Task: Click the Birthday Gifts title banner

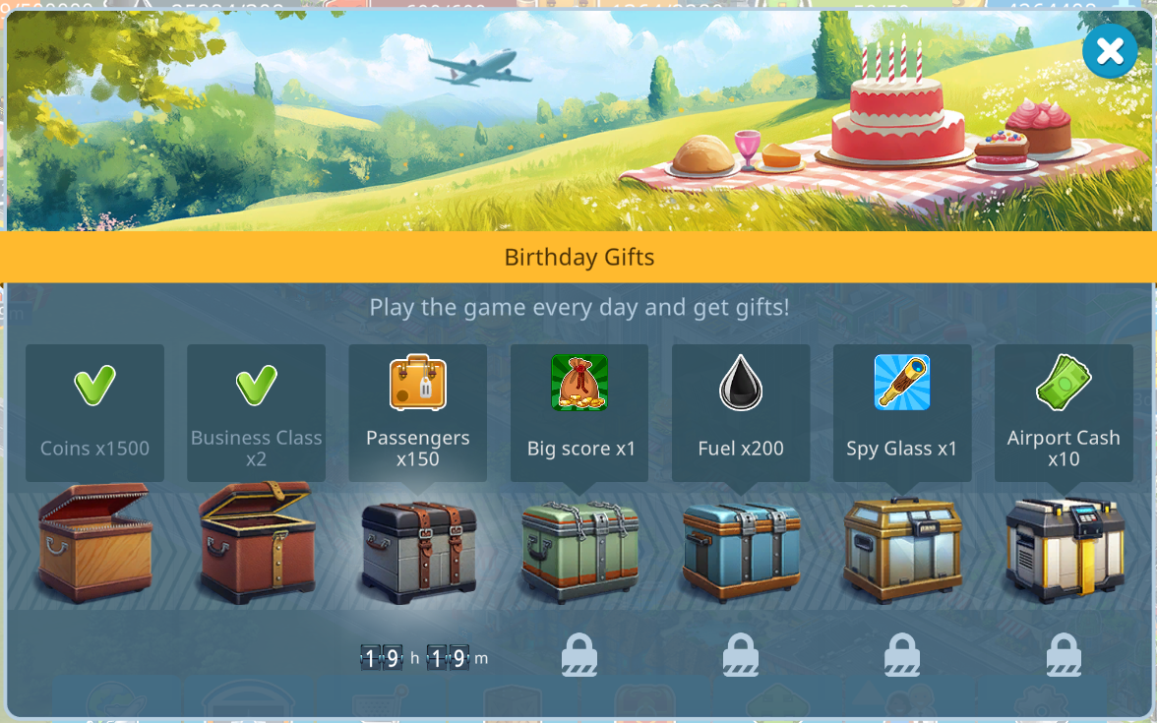Action: [x=578, y=257]
